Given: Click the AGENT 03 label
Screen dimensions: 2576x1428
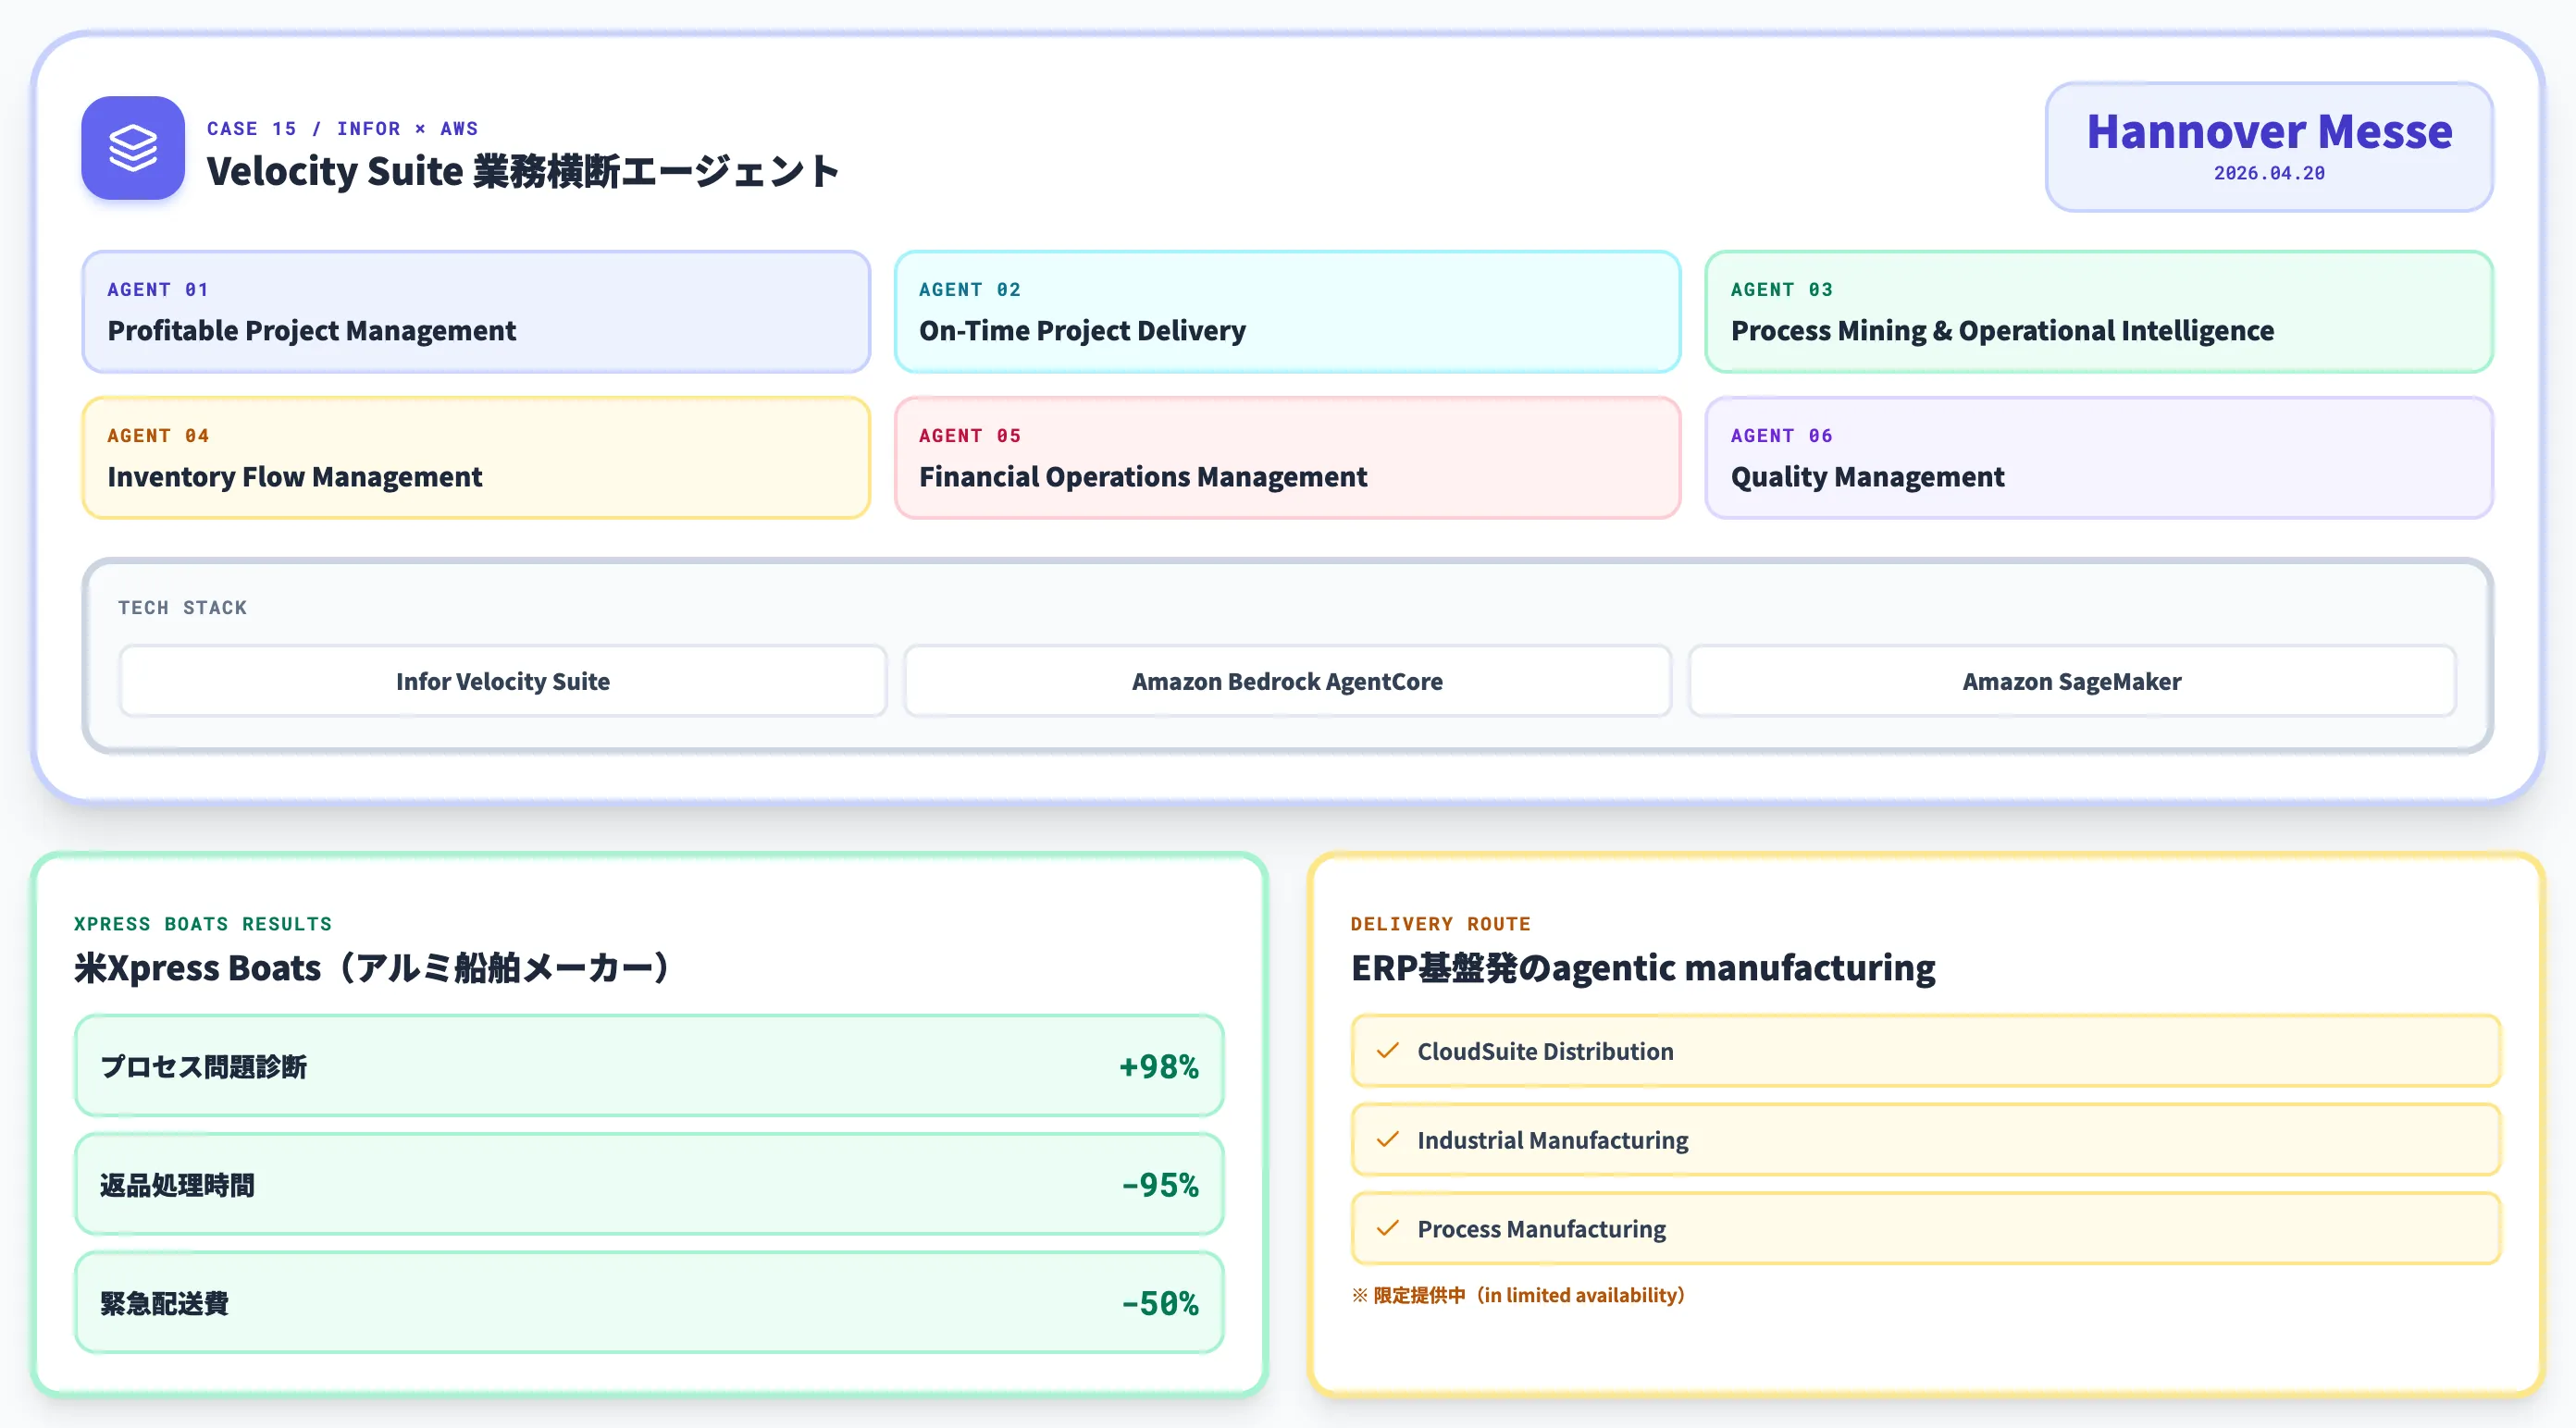Looking at the screenshot, I should pos(1782,289).
